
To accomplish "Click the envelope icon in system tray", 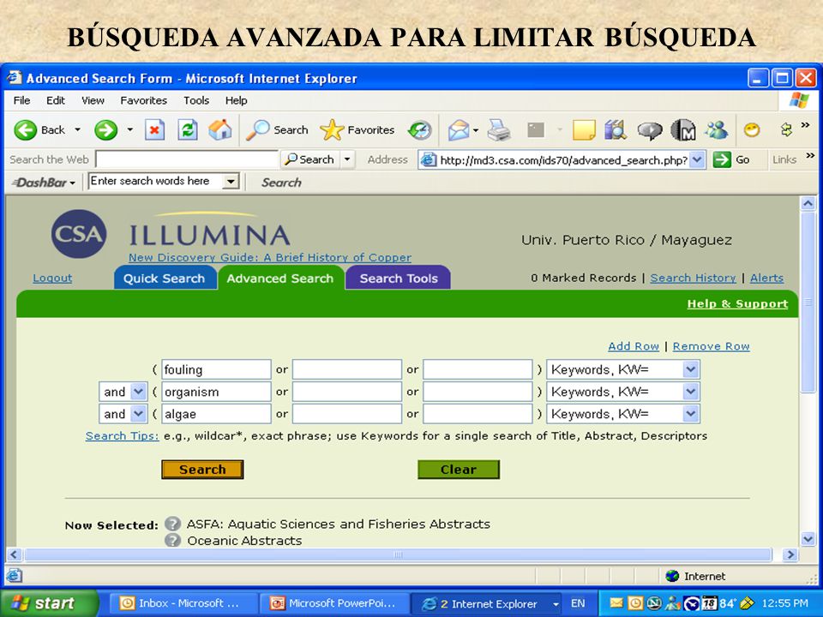I will coord(616,603).
